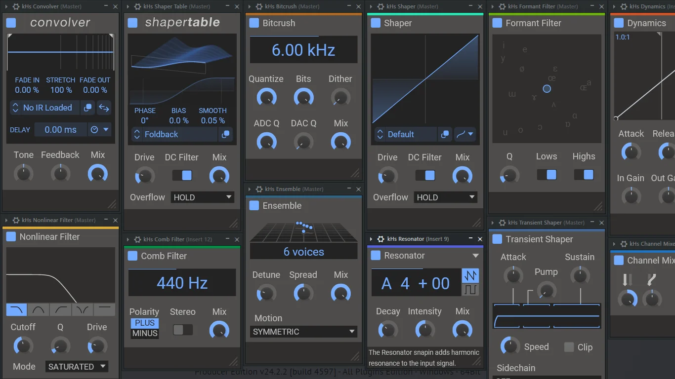Image resolution: width=675 pixels, height=379 pixels.
Task: Select the low-pass filter shape icon
Action: point(16,309)
